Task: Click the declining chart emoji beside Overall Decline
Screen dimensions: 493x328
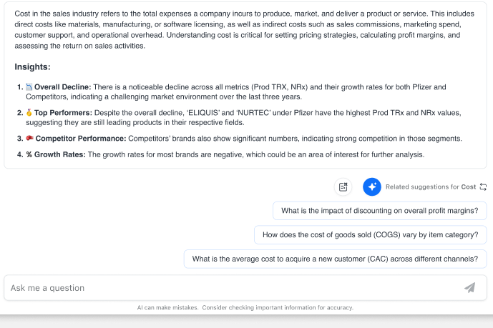Action: click(29, 87)
